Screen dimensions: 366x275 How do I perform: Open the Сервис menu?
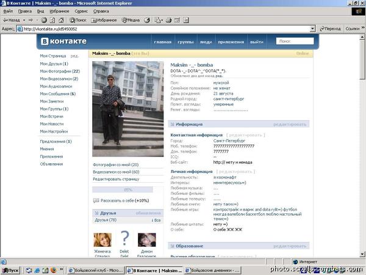click(81, 11)
